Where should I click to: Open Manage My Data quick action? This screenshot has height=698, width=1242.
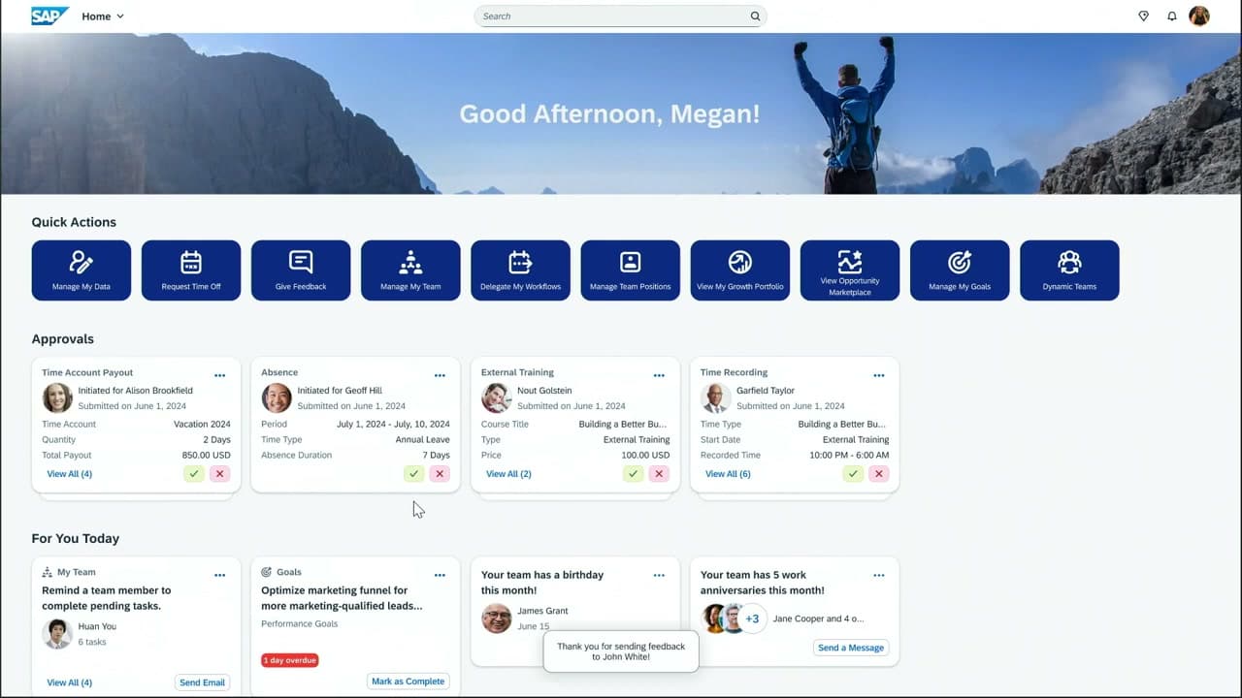point(82,270)
